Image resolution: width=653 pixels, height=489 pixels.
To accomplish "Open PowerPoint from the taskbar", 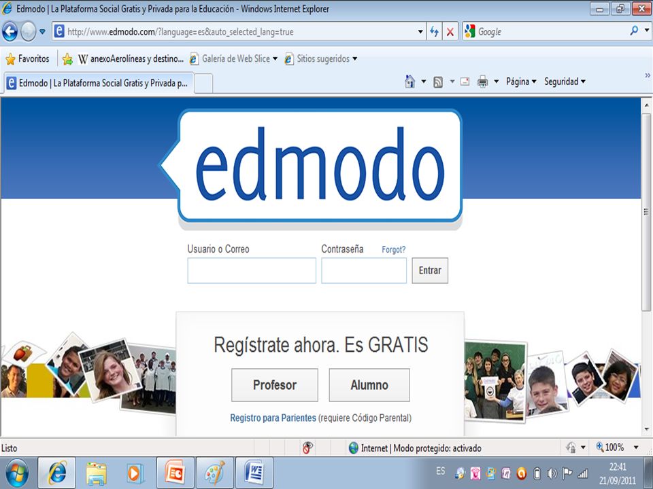I will (x=175, y=473).
